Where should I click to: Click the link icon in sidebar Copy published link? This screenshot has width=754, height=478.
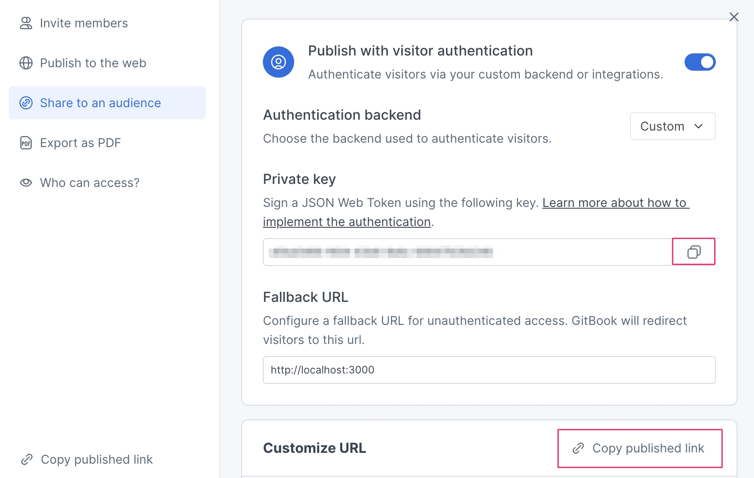(27, 459)
